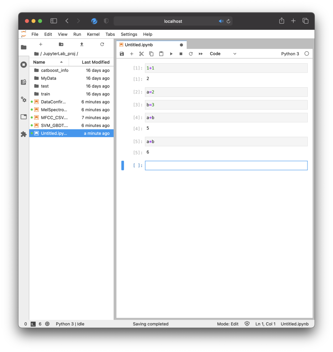This screenshot has width=333, height=352.
Task: Select the a+b code cell
Action: pyautogui.click(x=226, y=118)
